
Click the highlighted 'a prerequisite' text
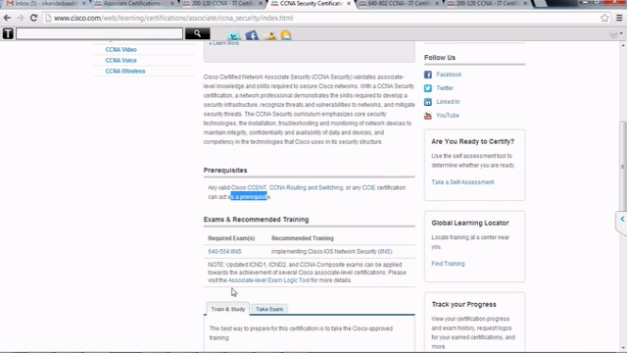tap(249, 196)
